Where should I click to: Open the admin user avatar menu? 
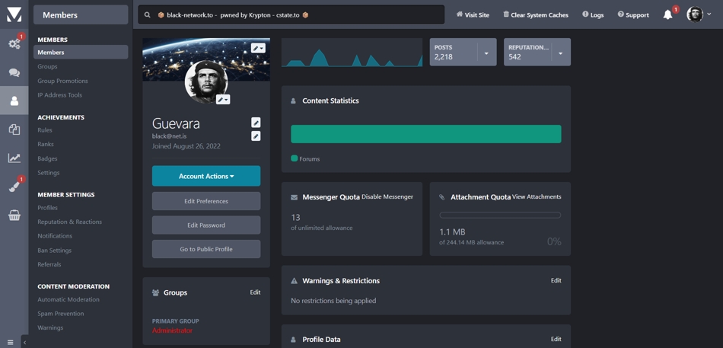click(x=699, y=14)
